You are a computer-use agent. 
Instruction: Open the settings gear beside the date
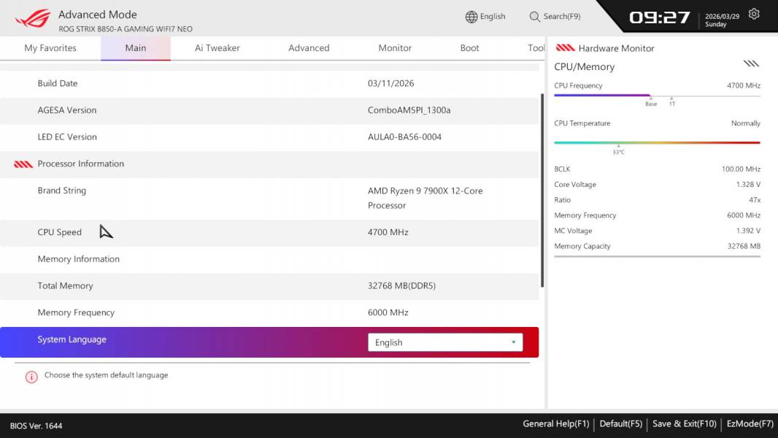[754, 12]
